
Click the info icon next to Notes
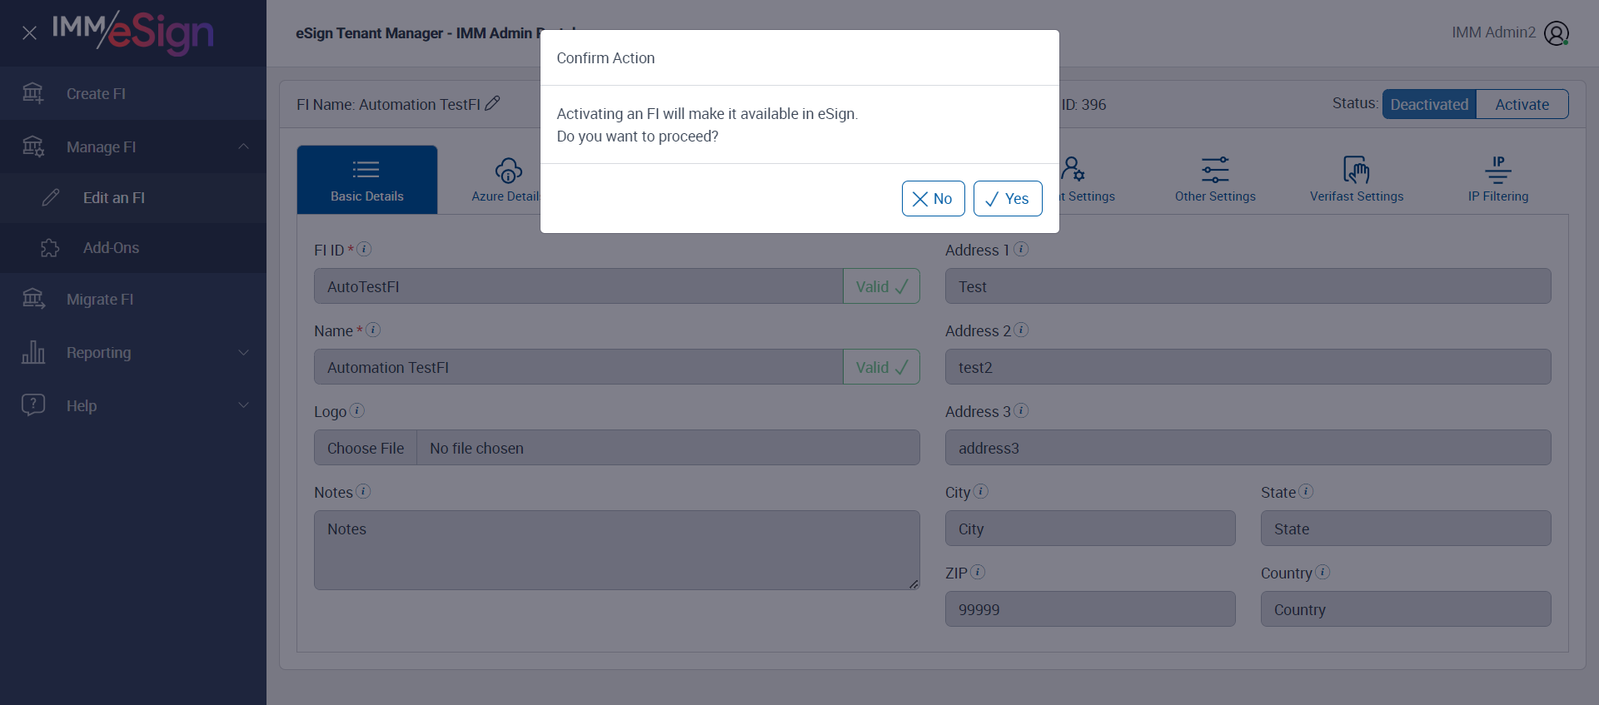[363, 491]
